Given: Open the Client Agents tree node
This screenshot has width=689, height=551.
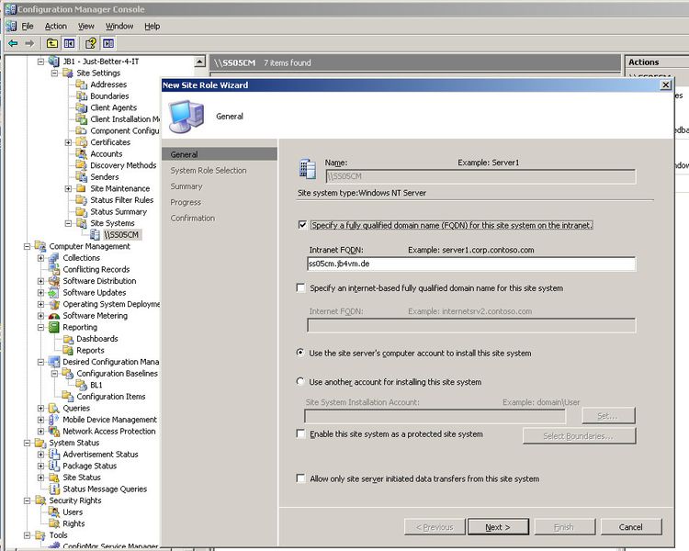Looking at the screenshot, I should (113, 108).
